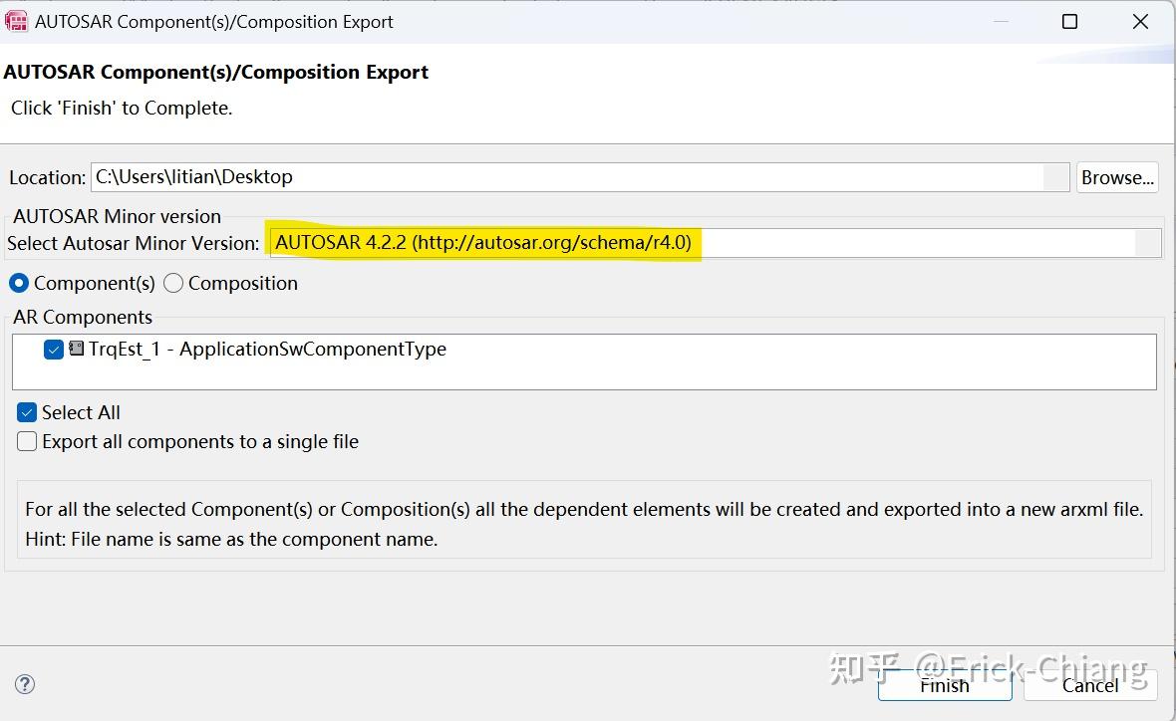Enable Export all components to a single file
The image size is (1176, 721).
27,441
